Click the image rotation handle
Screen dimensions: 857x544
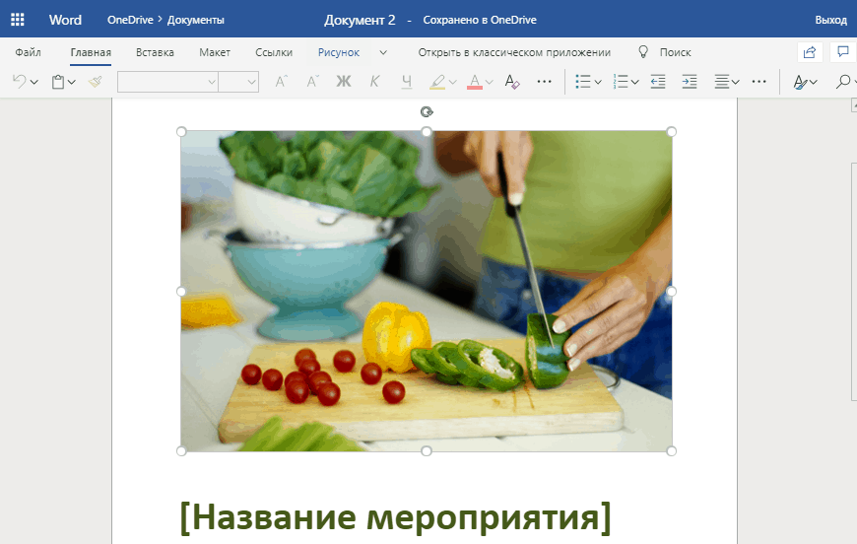[427, 111]
